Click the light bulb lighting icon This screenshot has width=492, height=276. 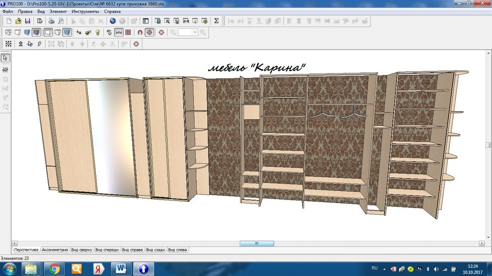pos(97,32)
